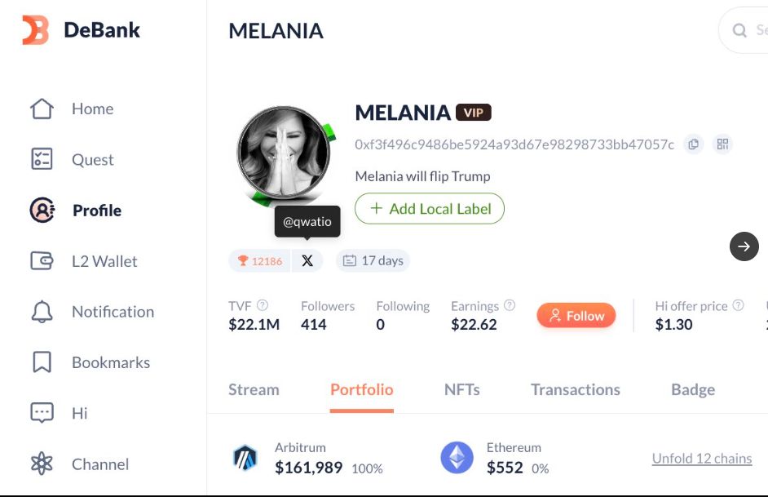Viewport: 768px width, 497px height.
Task: Open the X (Twitter) profile link
Action: click(x=307, y=261)
